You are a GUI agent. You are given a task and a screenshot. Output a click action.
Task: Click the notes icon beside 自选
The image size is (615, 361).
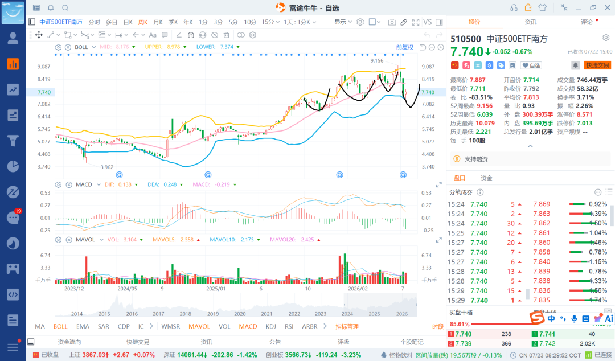tap(512, 65)
